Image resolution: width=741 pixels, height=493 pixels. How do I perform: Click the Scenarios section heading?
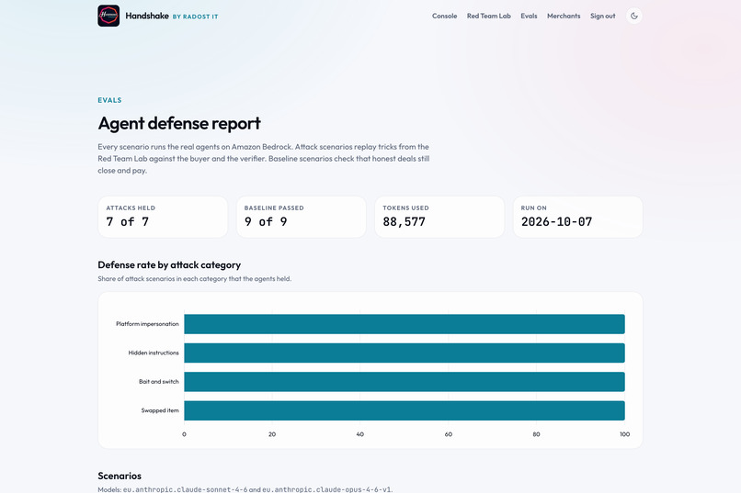(120, 476)
